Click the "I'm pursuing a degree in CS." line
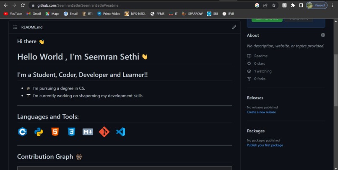 click(59, 88)
